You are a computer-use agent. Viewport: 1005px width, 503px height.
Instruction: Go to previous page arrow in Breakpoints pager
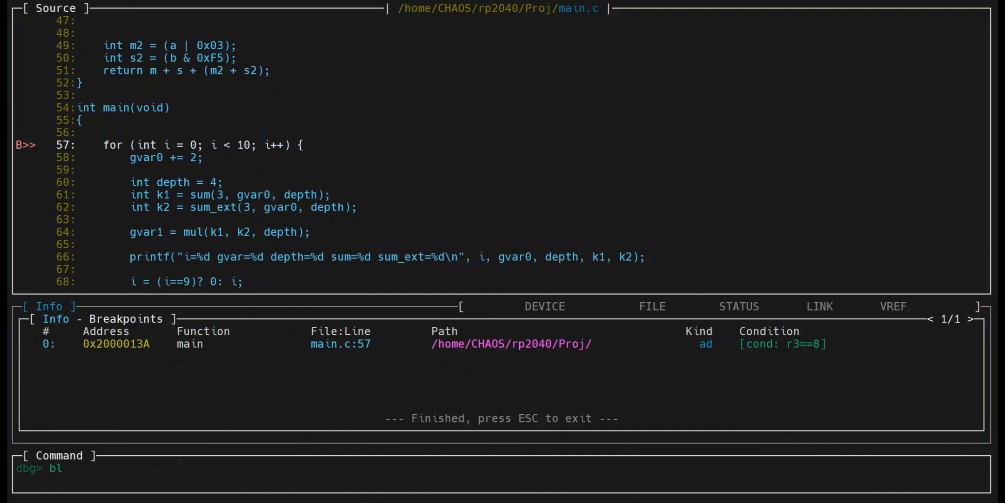[930, 319]
